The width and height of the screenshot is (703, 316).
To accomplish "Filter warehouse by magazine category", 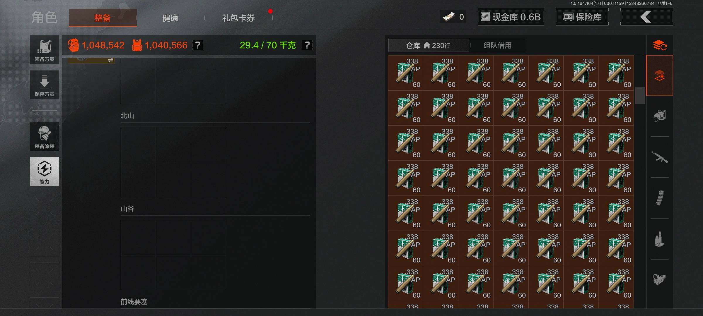I will (x=660, y=198).
